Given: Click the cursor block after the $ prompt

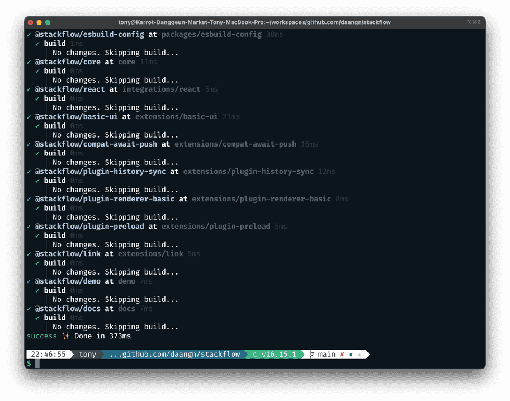Looking at the screenshot, I should [x=37, y=364].
